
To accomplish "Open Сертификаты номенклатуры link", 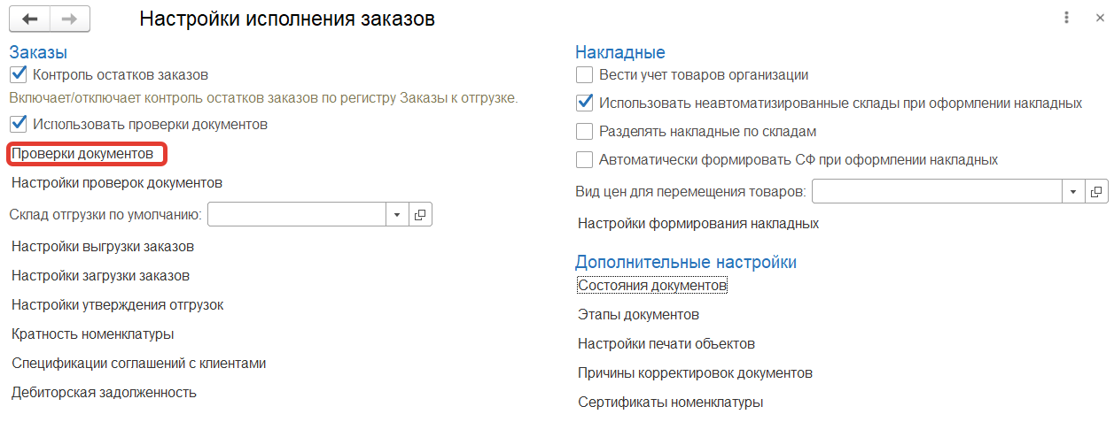I will pos(670,402).
